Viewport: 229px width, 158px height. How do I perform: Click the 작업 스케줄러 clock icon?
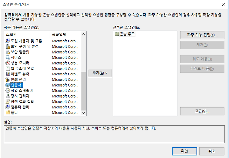pyautogui.click(x=8, y=91)
